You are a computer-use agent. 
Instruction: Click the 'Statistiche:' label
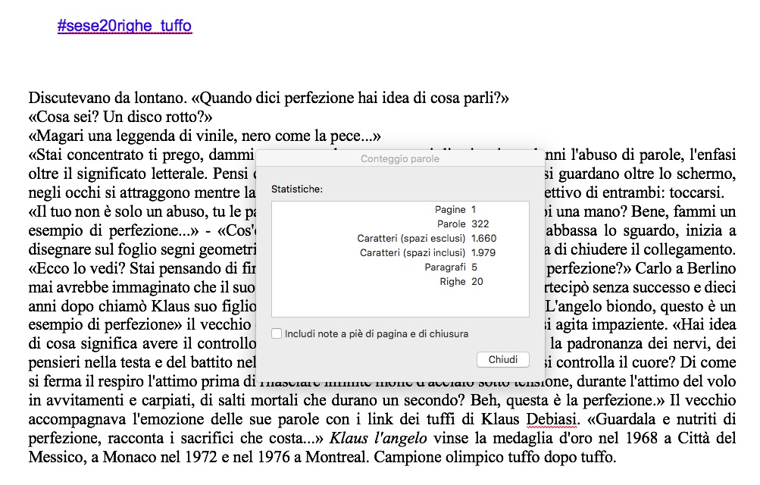coord(297,188)
